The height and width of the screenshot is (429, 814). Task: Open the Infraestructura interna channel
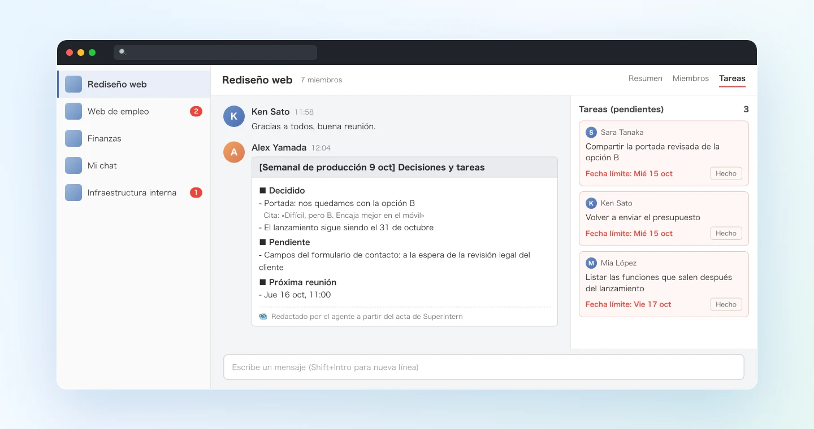pyautogui.click(x=134, y=192)
